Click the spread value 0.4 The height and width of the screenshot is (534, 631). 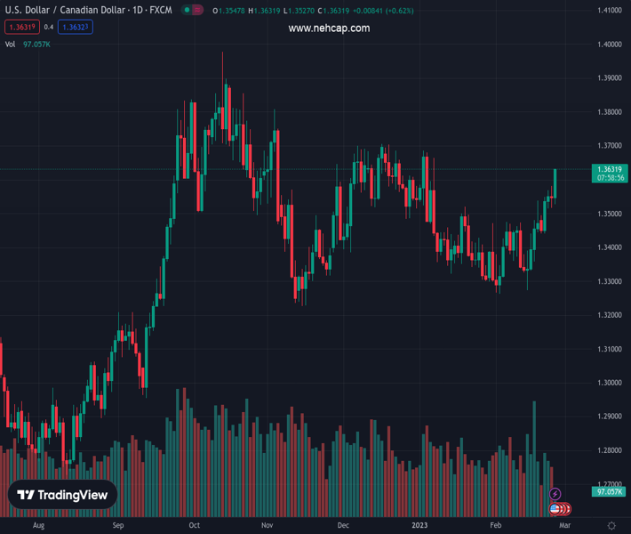pyautogui.click(x=49, y=27)
